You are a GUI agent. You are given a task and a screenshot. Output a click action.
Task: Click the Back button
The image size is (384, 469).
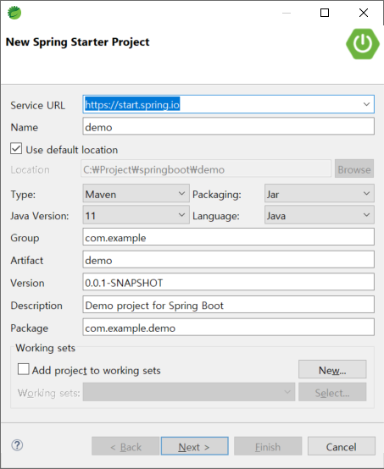point(125,446)
